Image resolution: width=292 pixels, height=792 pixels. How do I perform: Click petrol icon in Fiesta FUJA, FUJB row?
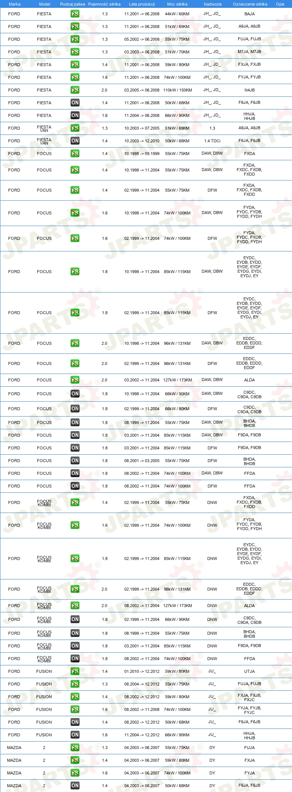pos(75,39)
